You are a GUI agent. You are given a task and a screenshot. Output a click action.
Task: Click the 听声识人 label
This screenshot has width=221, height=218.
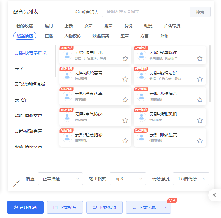90,12
